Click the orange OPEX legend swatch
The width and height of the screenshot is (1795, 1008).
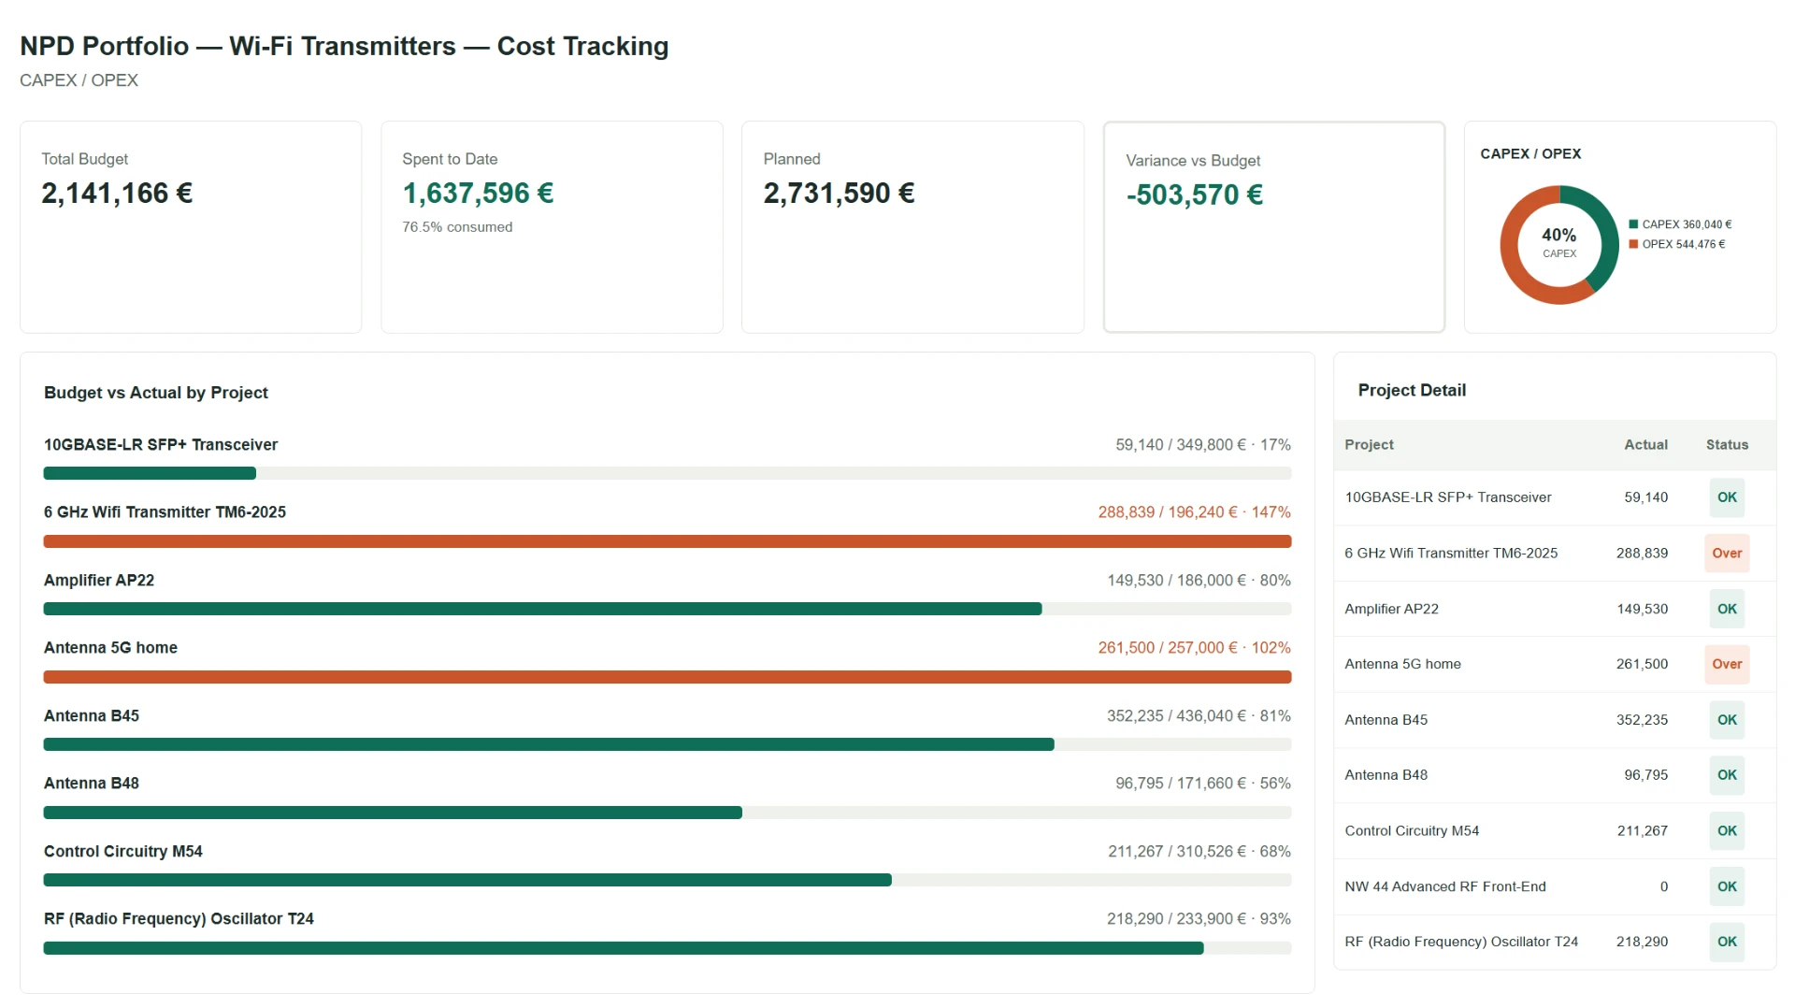coord(1633,244)
